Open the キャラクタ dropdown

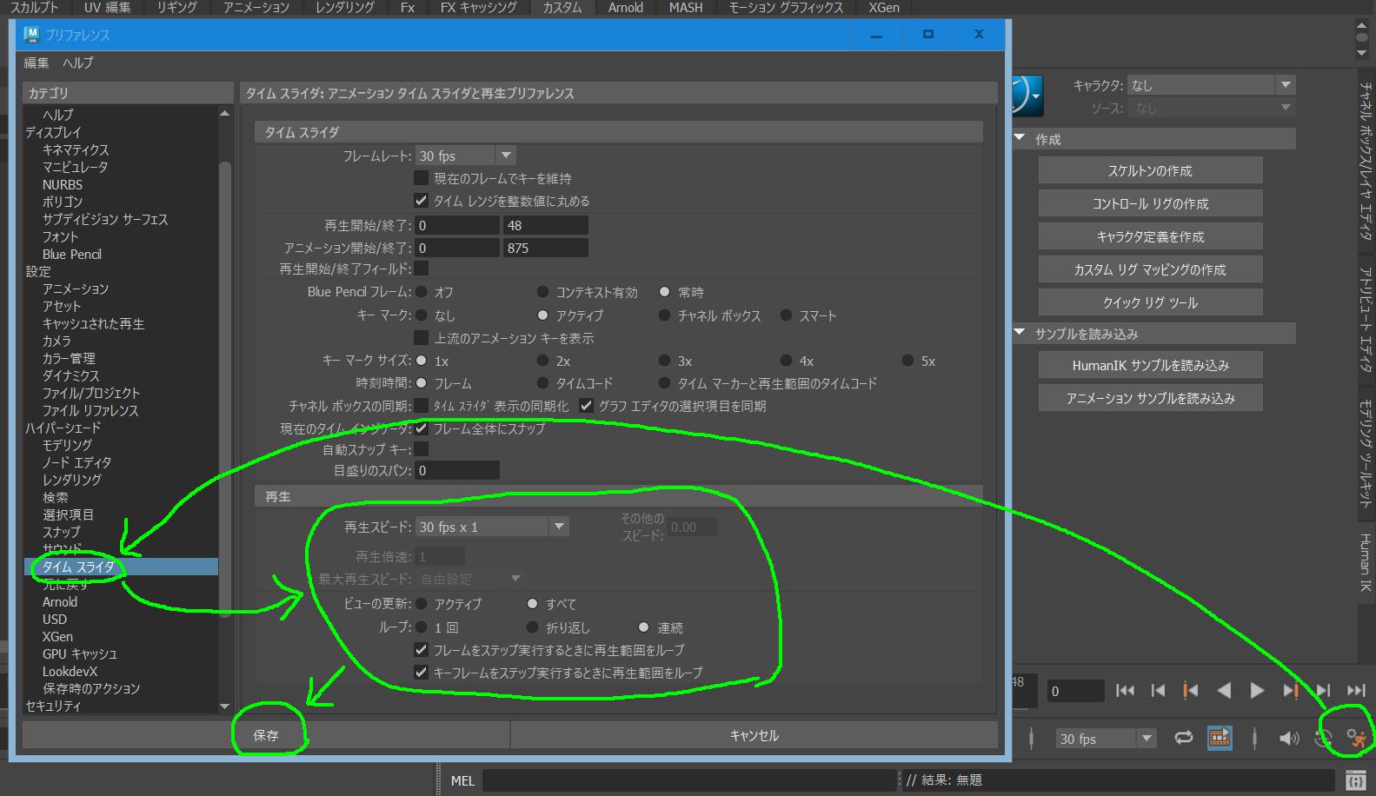[x=1211, y=85]
